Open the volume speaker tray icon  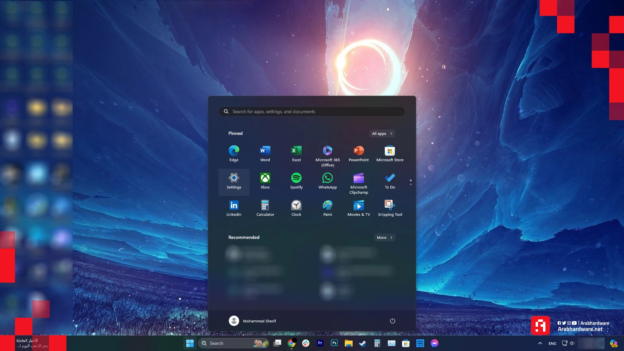click(572, 343)
